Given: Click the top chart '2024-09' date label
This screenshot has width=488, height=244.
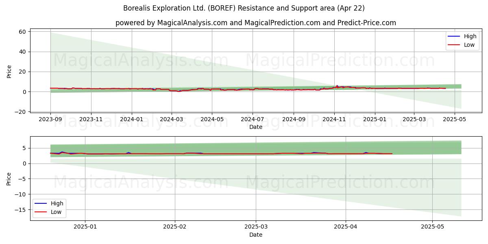Looking at the screenshot, I should pos(294,120).
